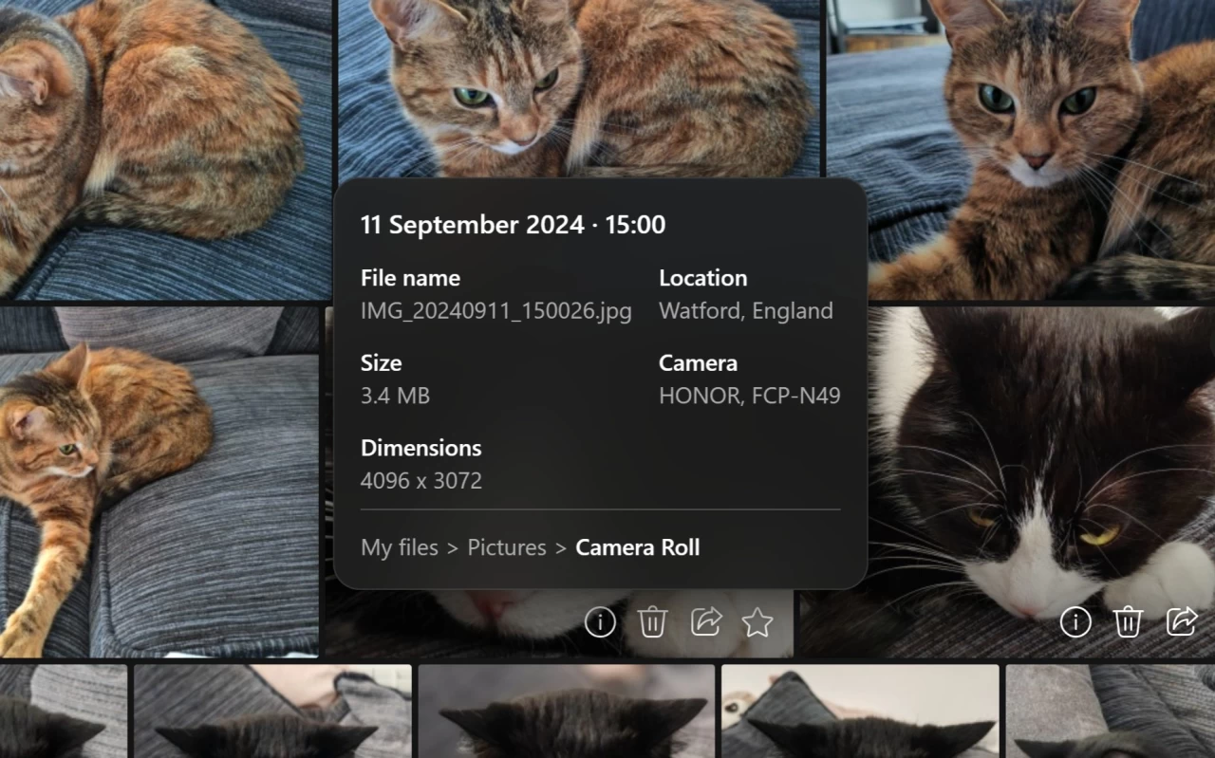Click the camera model HONOR FCP-N49
The height and width of the screenshot is (758, 1215).
pyautogui.click(x=750, y=396)
